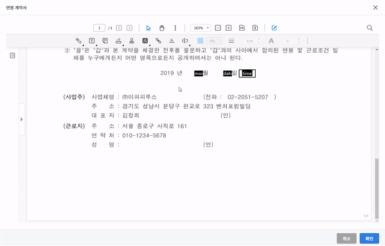Click the 0% opacity field

tap(214, 41)
